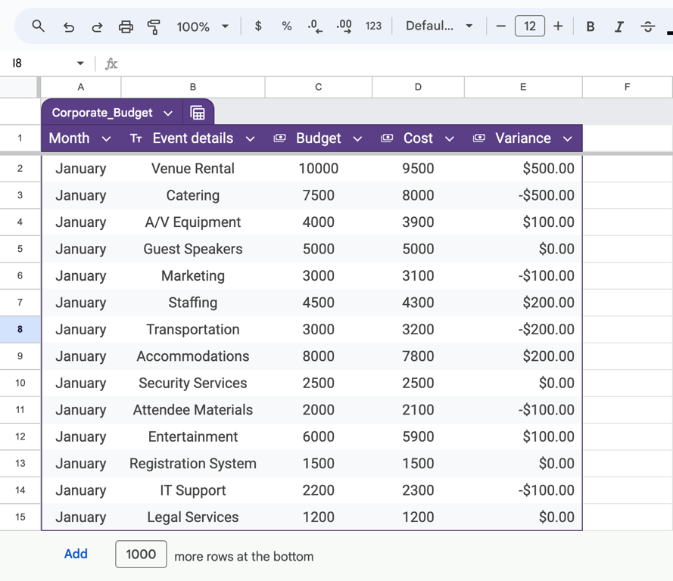Open Corporate_Budget table menu chevron
This screenshot has height=581, width=673.
[x=168, y=113]
